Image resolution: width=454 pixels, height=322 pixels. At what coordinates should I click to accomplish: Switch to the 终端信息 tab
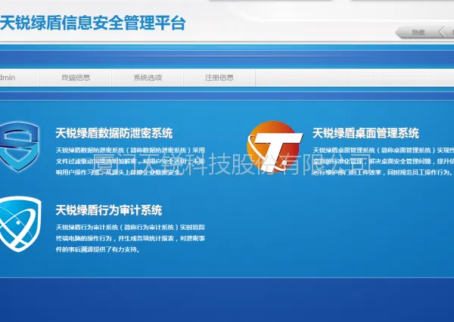pos(76,78)
